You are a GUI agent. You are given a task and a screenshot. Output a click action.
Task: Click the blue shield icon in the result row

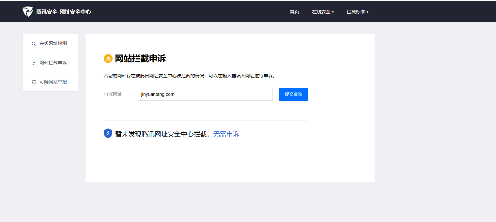(x=108, y=133)
